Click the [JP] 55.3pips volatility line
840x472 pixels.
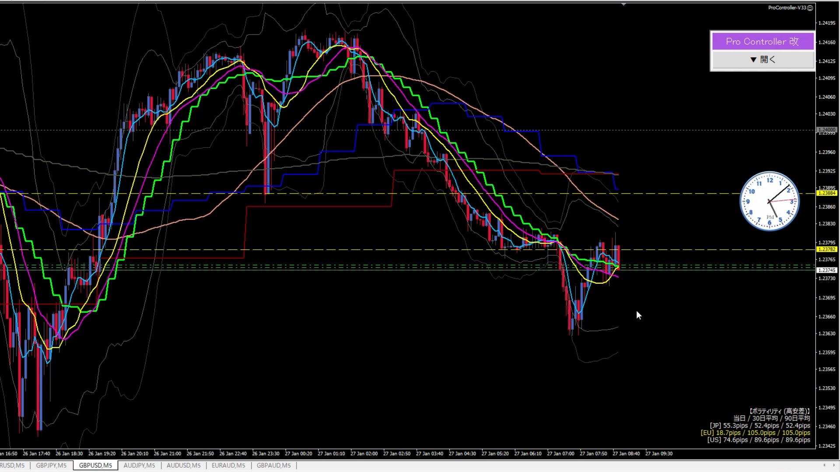click(x=760, y=426)
